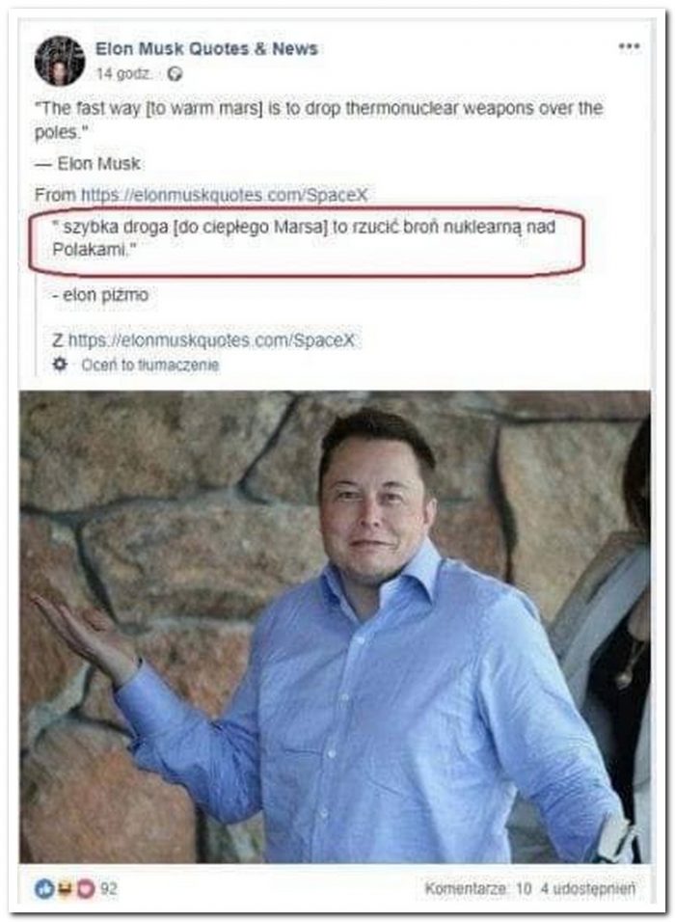Screen dimensions: 675x922
Task: Click the '- elon piżmo' translated signature
Action: coord(100,294)
